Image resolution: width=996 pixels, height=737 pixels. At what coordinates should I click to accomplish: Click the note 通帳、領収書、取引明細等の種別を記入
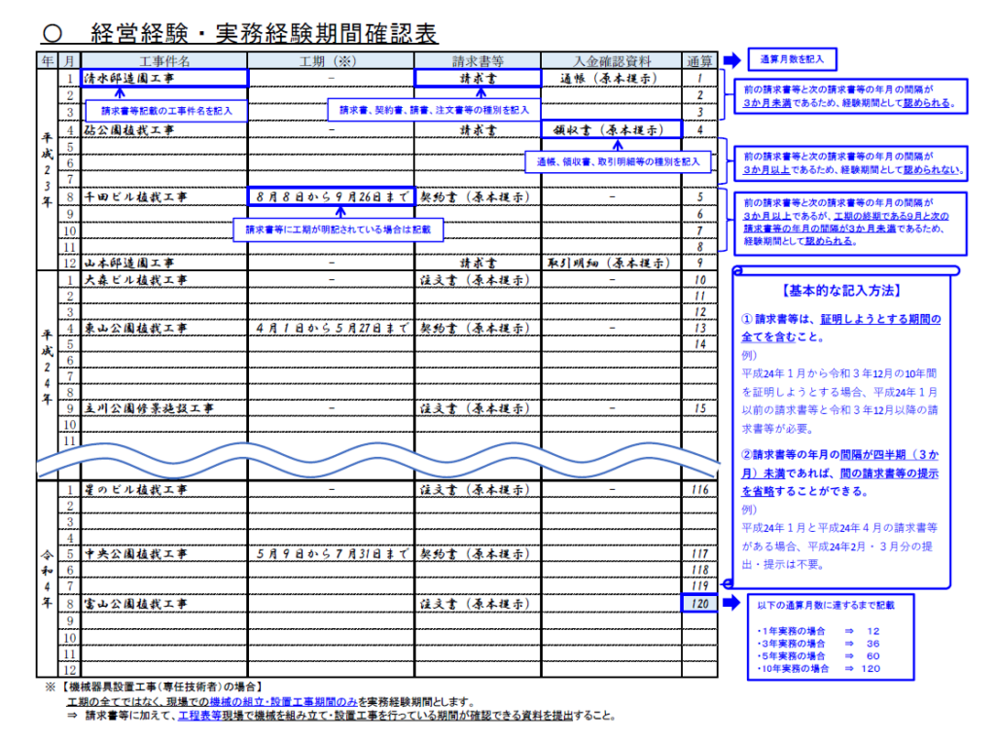coord(618,161)
